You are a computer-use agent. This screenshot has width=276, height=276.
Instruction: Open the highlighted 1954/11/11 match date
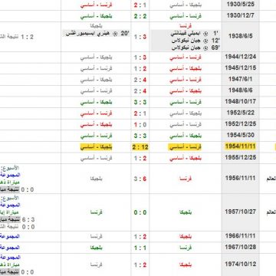(240, 146)
